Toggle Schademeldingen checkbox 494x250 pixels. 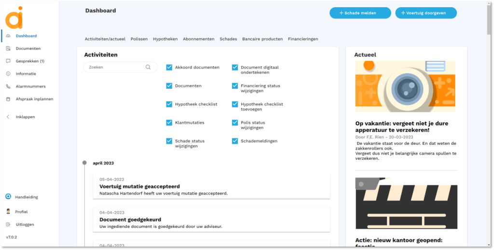235,141
